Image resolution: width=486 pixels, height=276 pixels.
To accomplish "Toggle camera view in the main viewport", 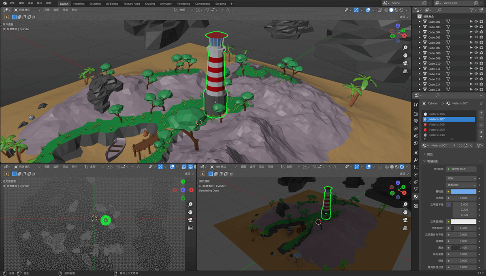I will pyautogui.click(x=405, y=63).
